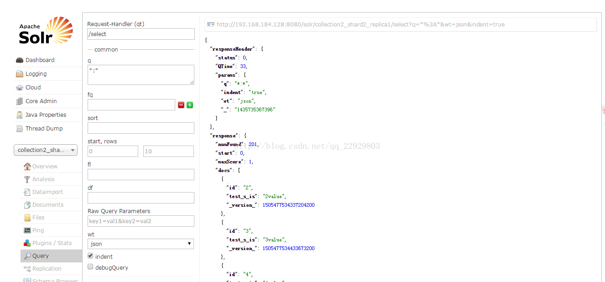
Task: Click the fl input field
Action: coord(141,174)
